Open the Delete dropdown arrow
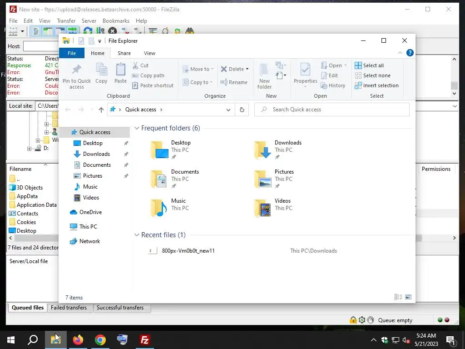The image size is (465, 349). (247, 69)
